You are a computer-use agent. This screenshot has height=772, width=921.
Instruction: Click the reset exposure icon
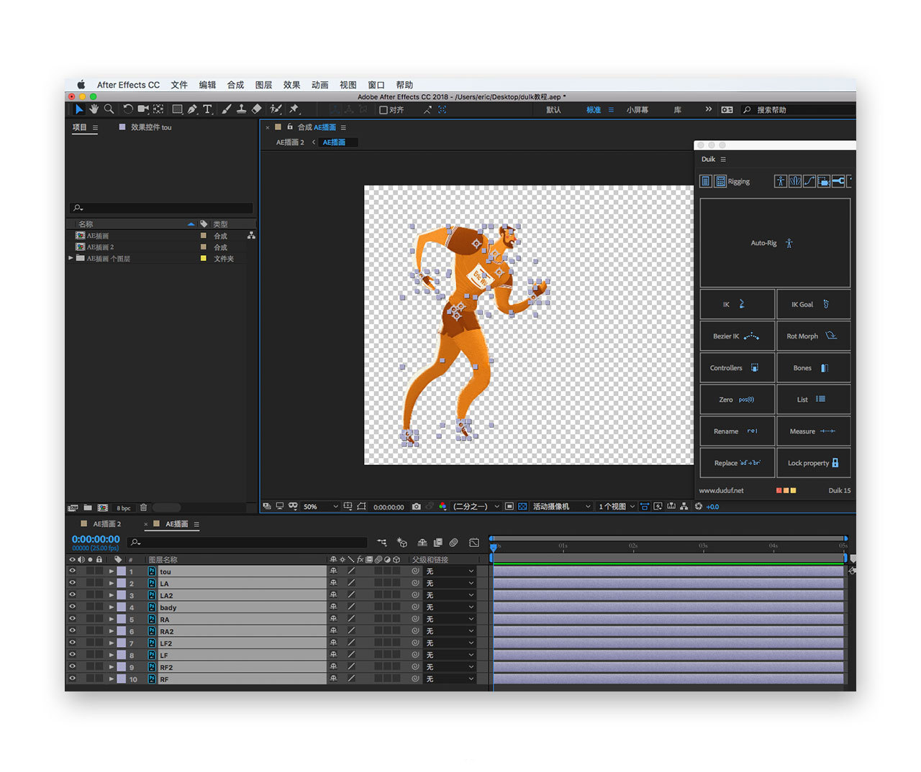coord(698,507)
